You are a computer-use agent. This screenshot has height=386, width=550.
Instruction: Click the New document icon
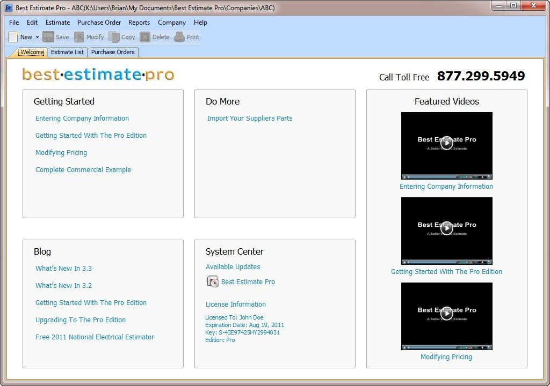[x=12, y=36]
